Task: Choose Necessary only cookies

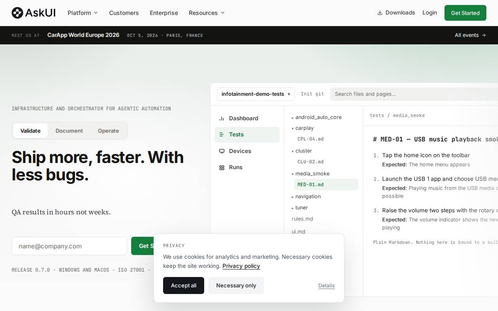Action: pos(236,285)
